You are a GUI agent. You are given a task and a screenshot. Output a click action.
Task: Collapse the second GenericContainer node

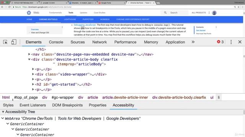pos(13,129)
